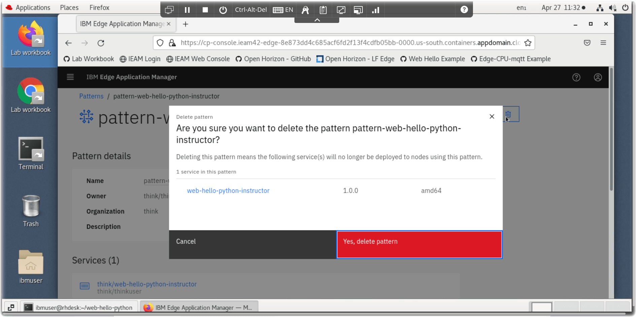Open web-hello-python-instructor service link in dialog
636x317 pixels.
coord(228,191)
